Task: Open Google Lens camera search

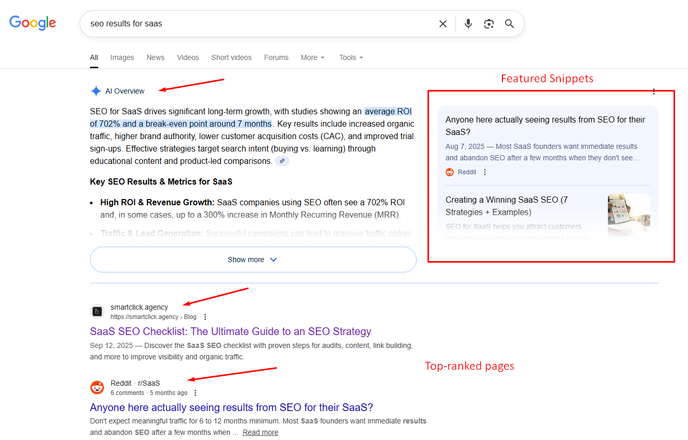Action: [x=489, y=23]
